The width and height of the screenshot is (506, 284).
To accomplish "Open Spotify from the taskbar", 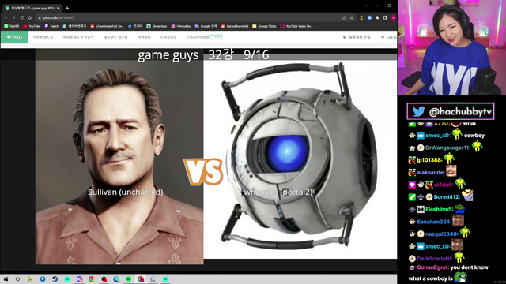I will point(128,279).
